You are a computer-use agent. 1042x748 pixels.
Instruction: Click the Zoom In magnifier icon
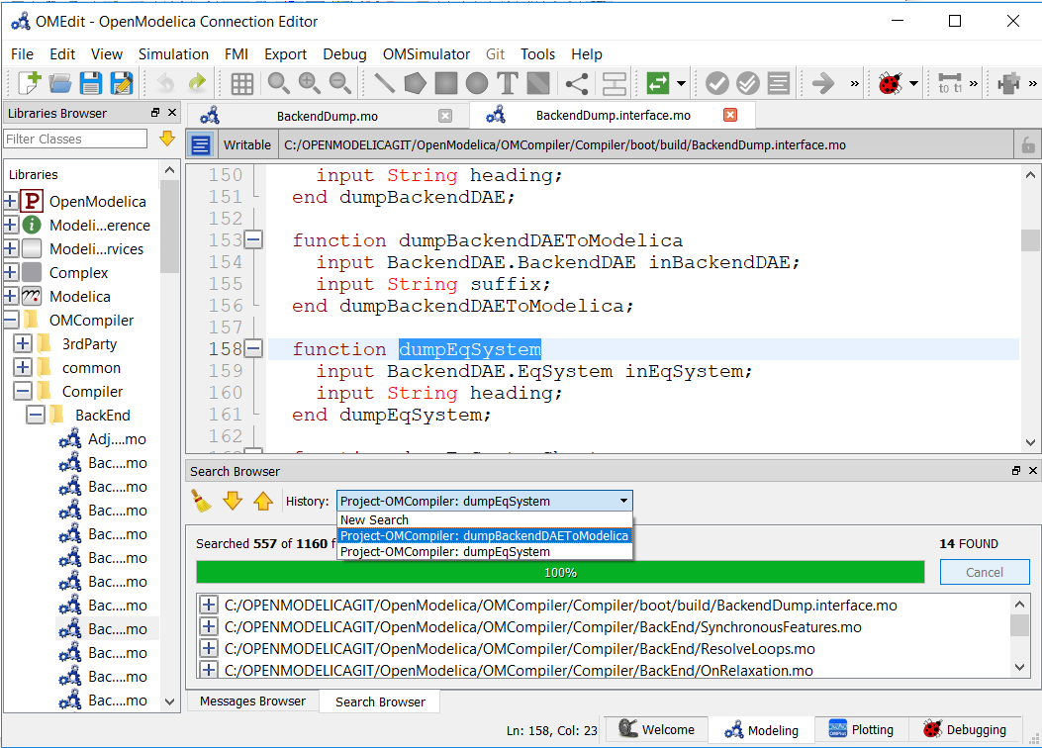309,83
